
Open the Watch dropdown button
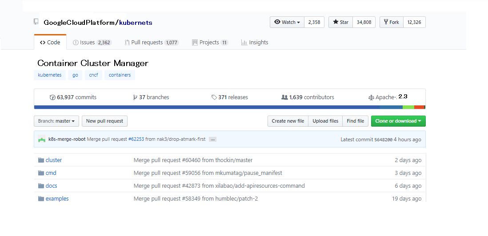tap(287, 22)
